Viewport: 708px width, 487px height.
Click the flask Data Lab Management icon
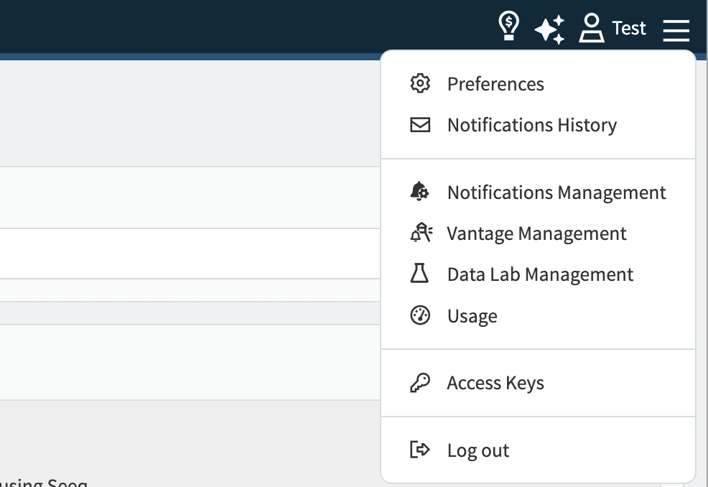point(419,274)
